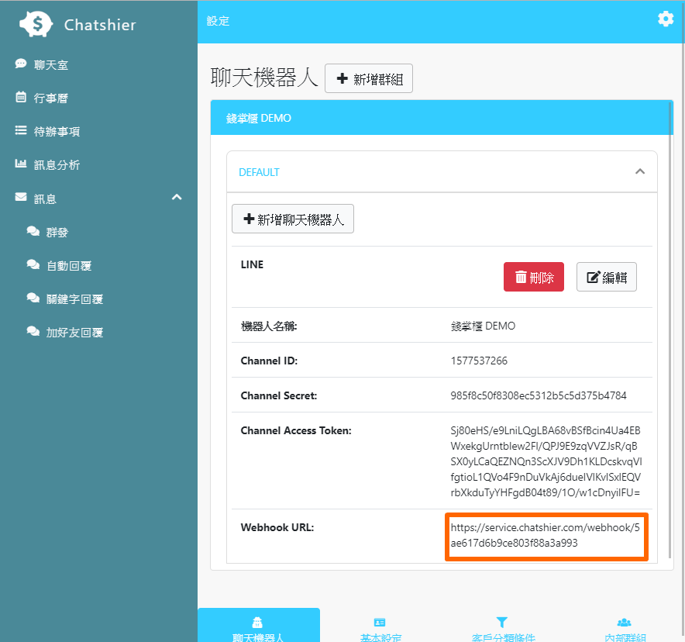Click the Chatshier piggy bank logo
Viewport: 685px width, 642px height.
pyautogui.click(x=36, y=24)
